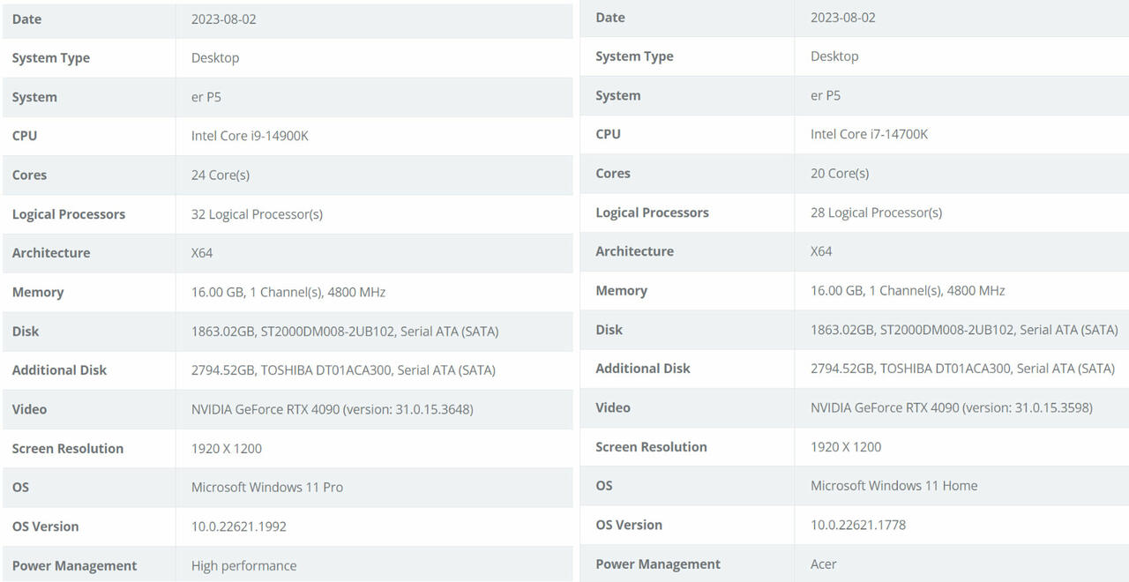Select the '20 Core(s)' cell
The width and height of the screenshot is (1129, 582).
coord(840,173)
